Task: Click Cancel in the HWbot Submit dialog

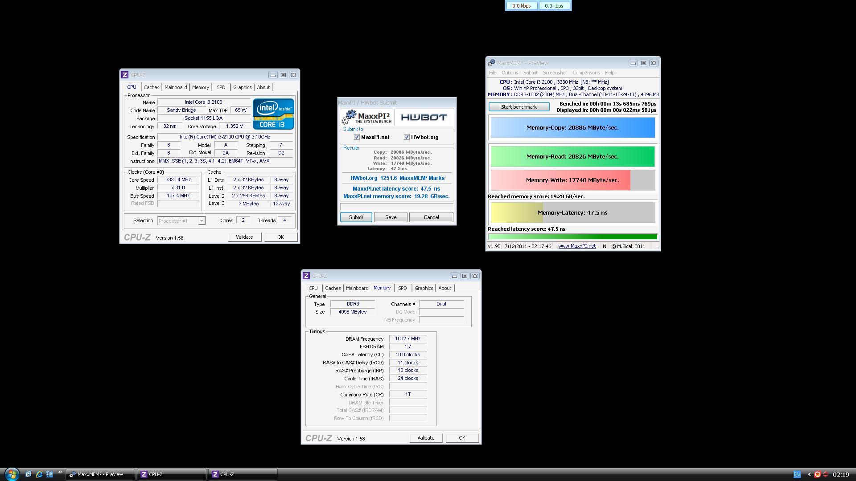Action: click(x=431, y=217)
